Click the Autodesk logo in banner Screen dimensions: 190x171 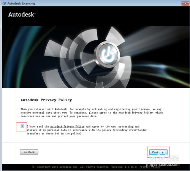22,14
